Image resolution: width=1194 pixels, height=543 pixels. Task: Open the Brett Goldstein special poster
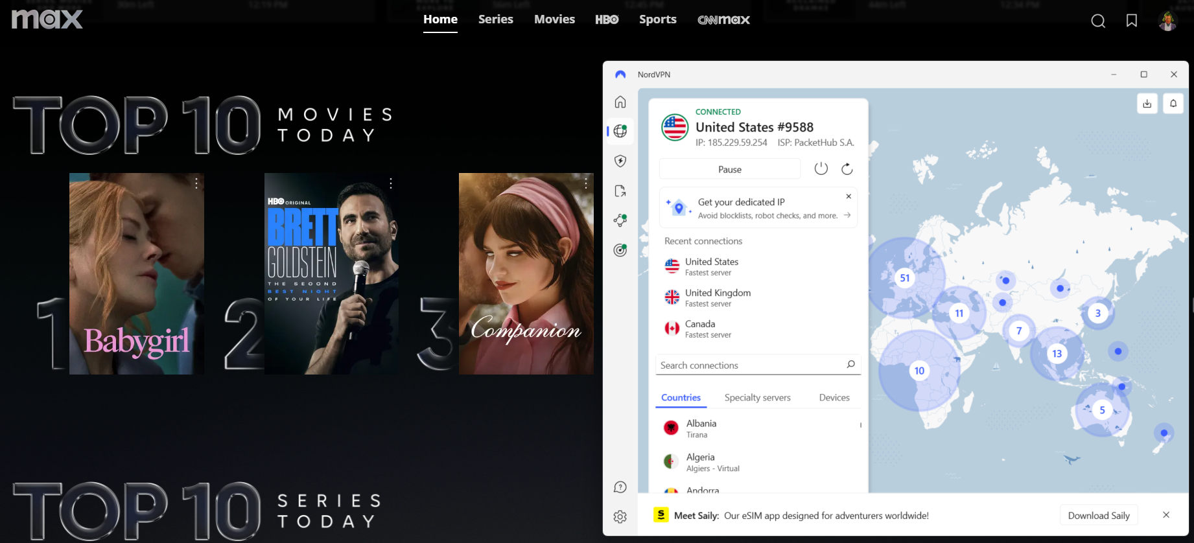pyautogui.click(x=332, y=273)
